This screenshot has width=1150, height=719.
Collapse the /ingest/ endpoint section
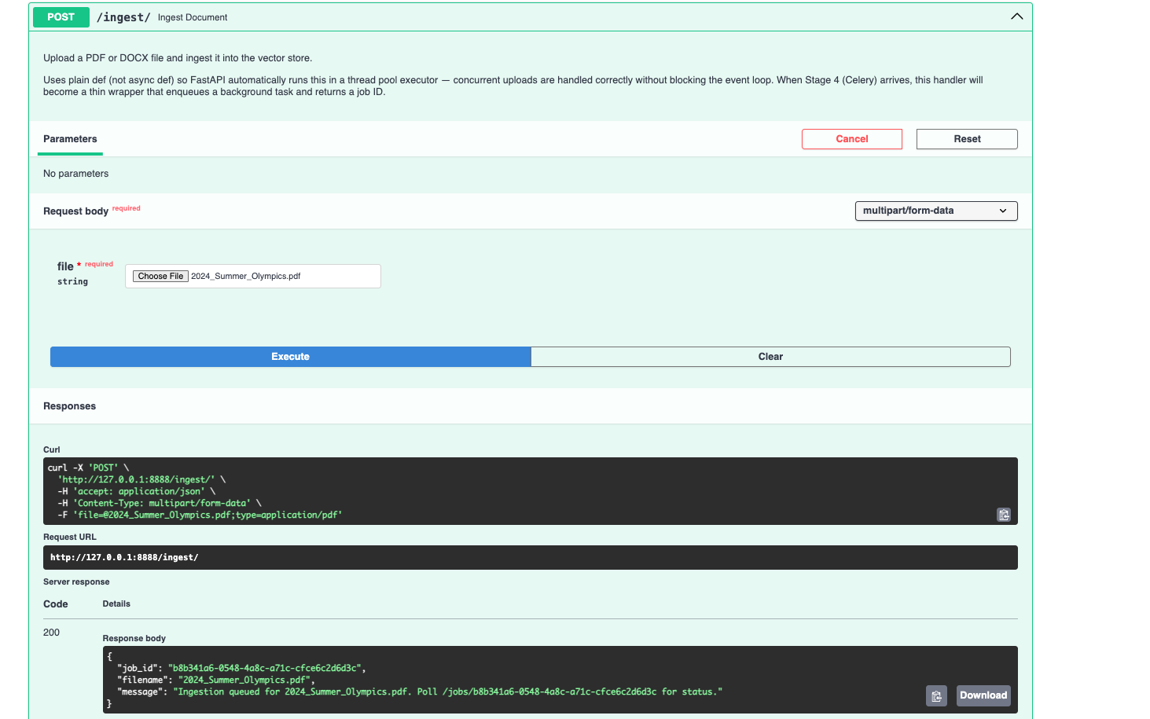(x=1016, y=17)
